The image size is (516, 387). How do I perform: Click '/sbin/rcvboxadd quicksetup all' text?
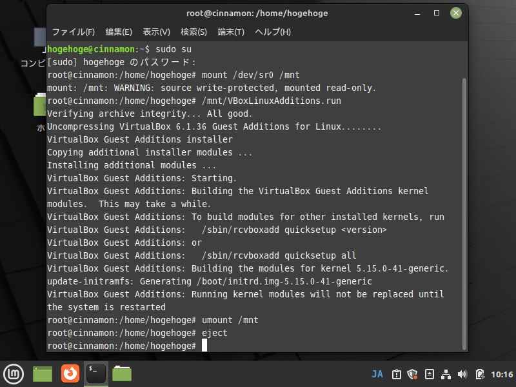pos(279,255)
